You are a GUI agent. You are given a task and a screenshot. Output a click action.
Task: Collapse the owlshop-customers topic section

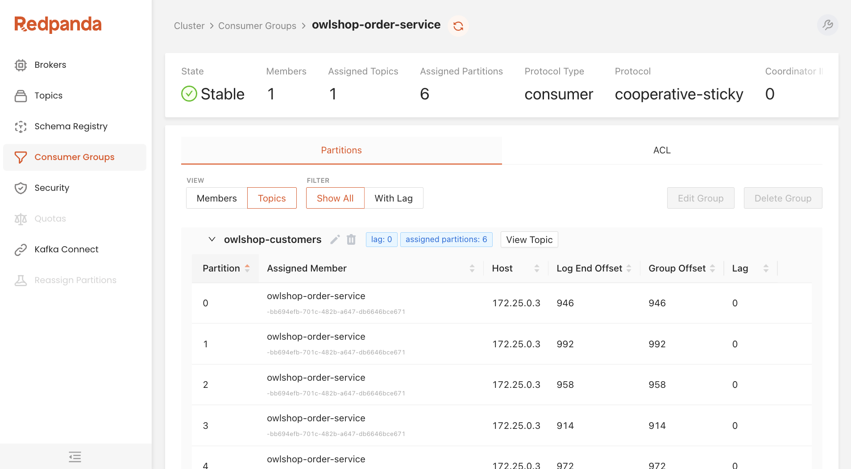[212, 239]
